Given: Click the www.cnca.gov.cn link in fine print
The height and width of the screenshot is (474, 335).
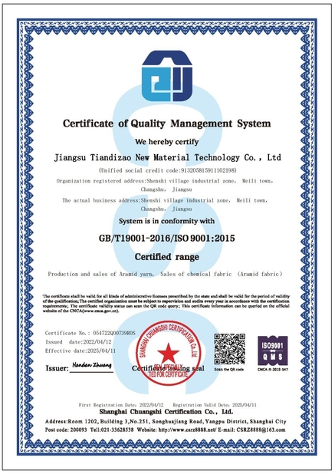Looking at the screenshot, I should coord(100,311).
